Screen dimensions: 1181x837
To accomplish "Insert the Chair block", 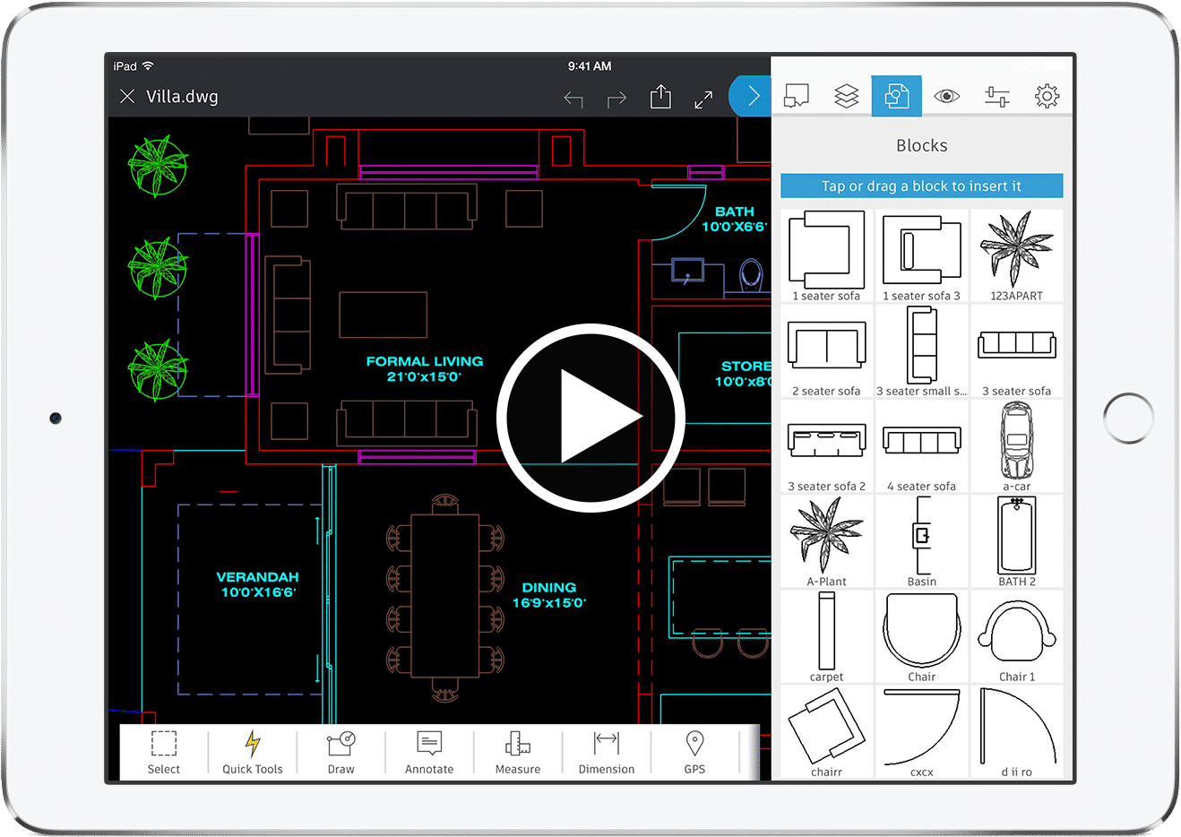I will (921, 636).
